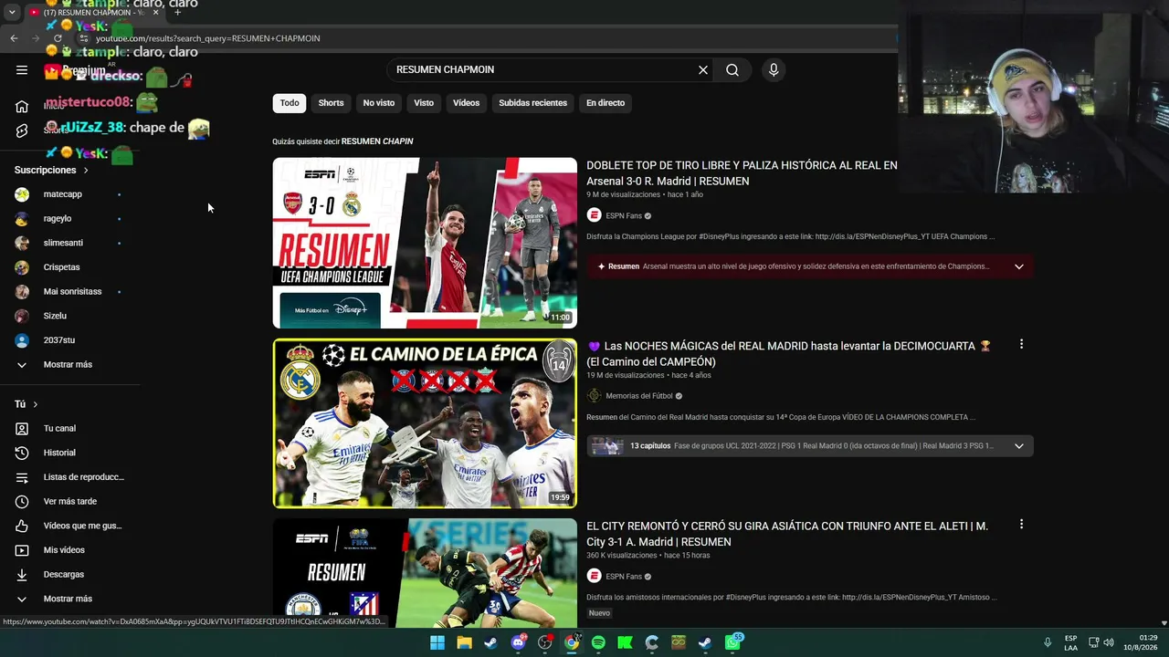
Task: Select the Todo filter chip
Action: coord(290,103)
